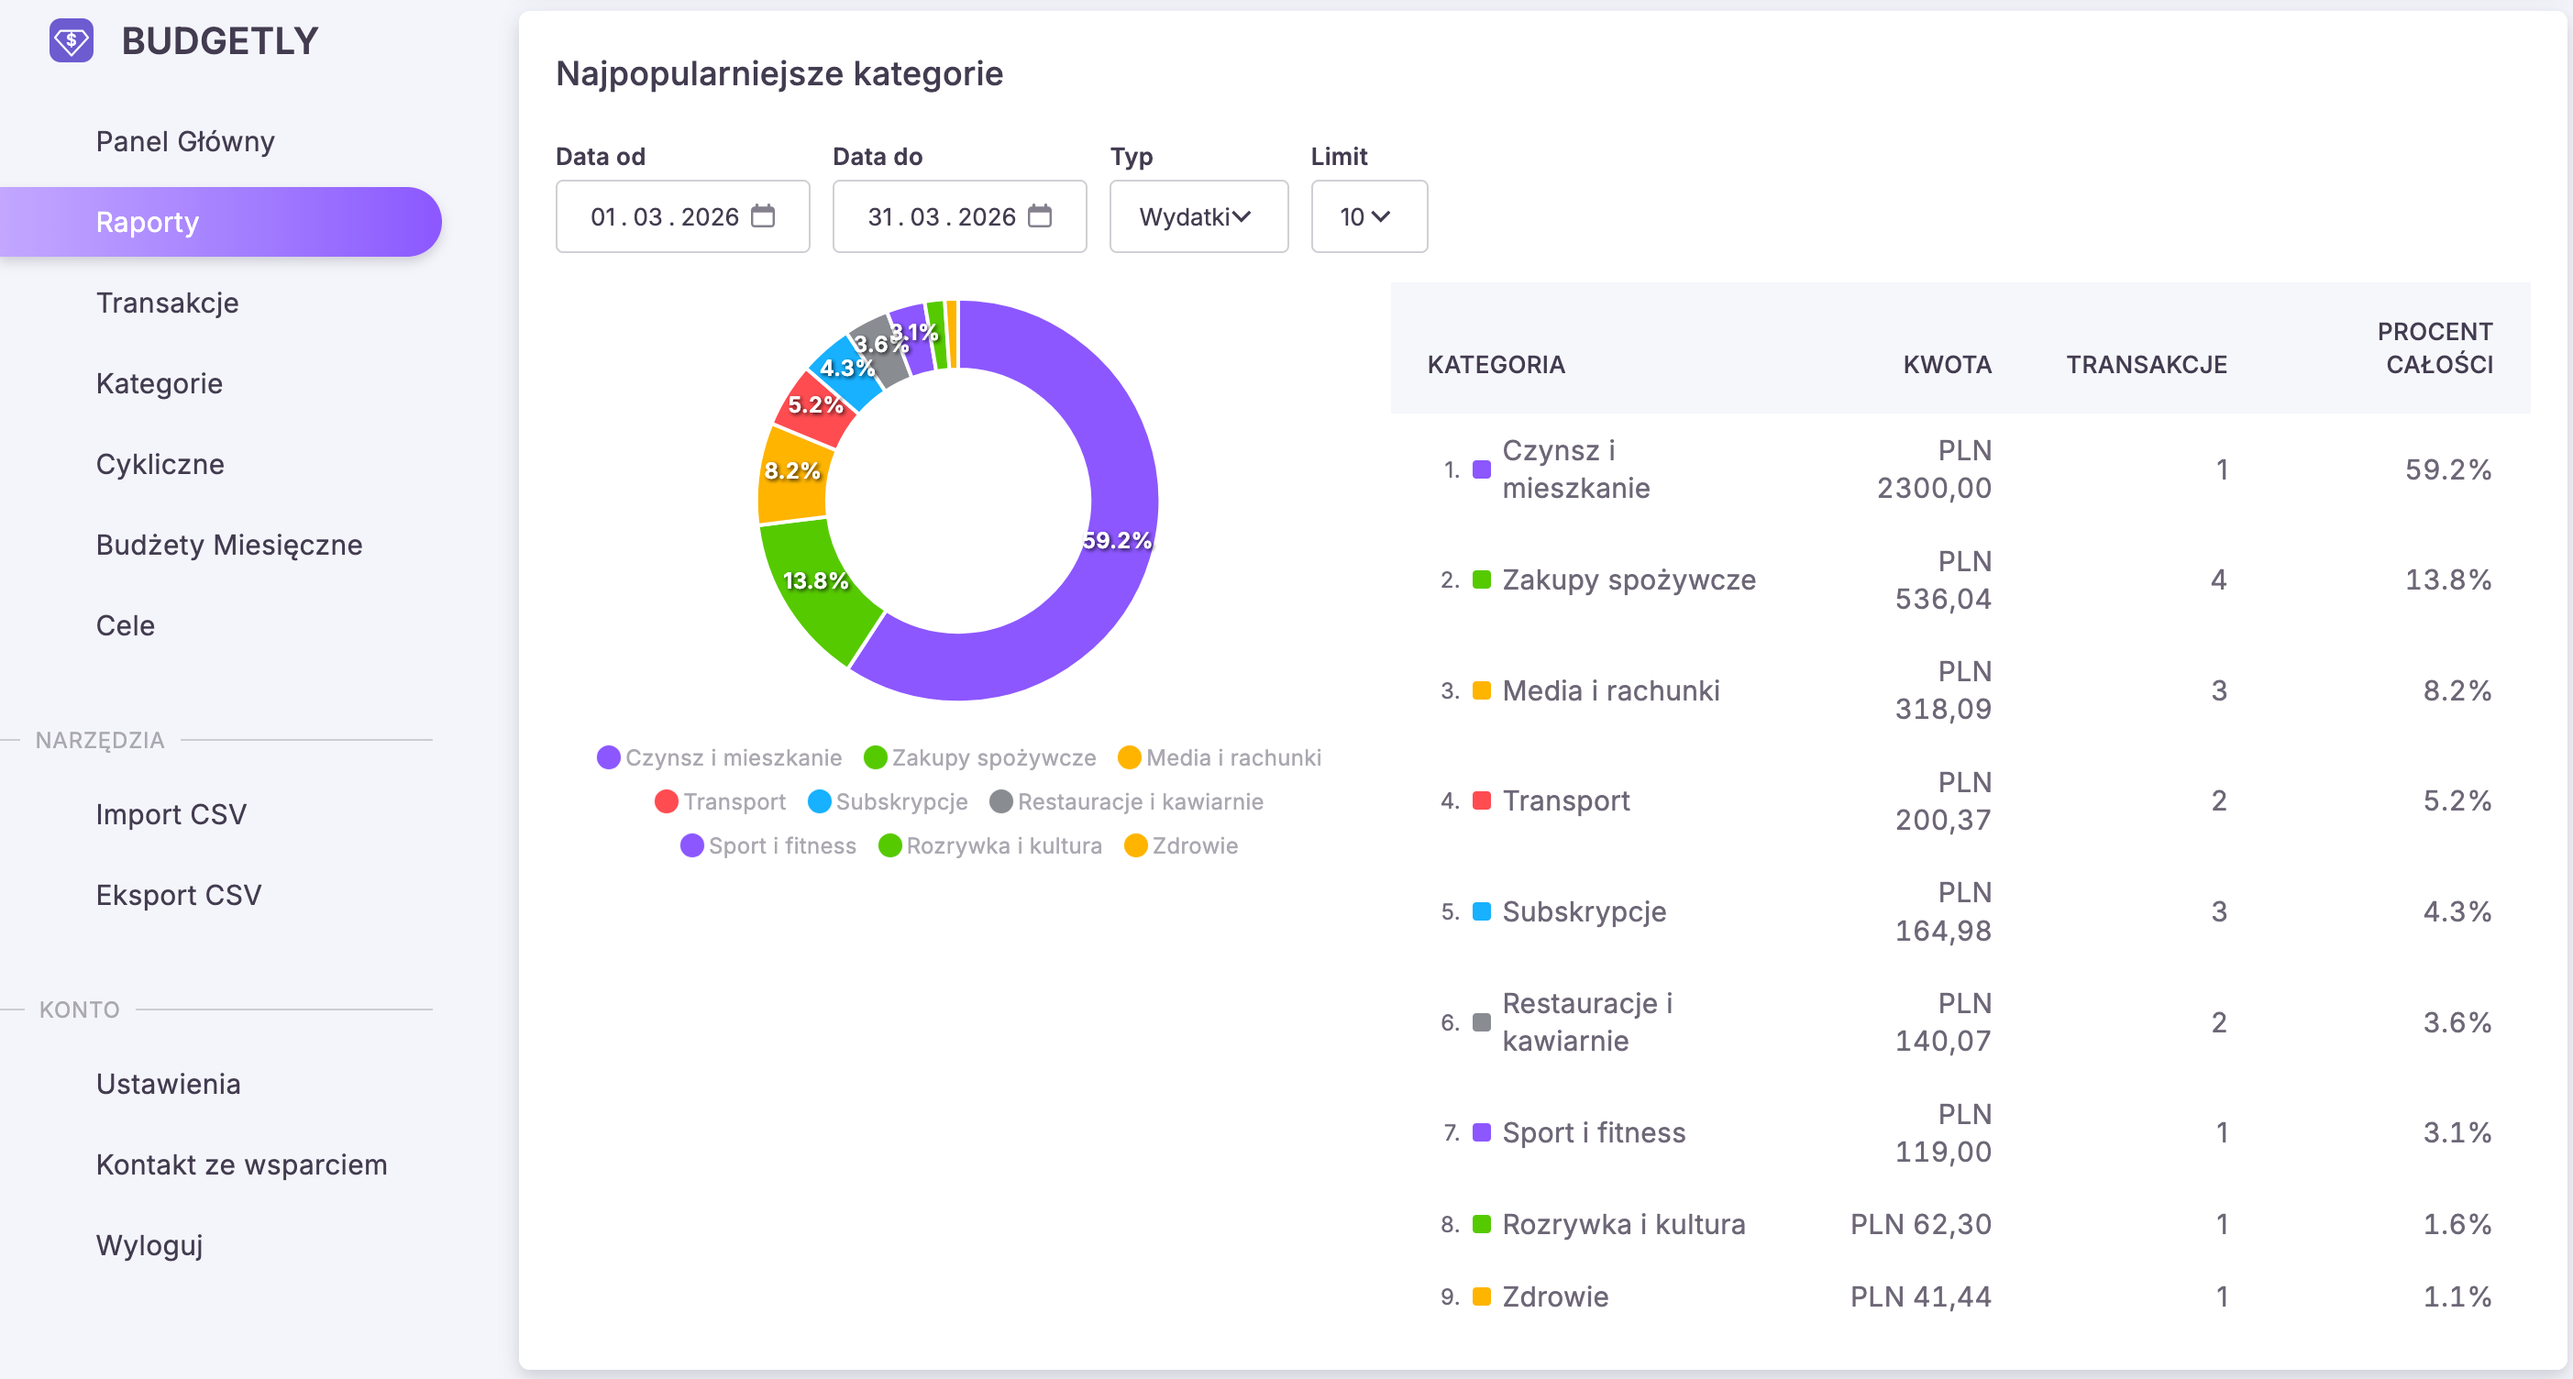
Task: Click 'Media i rachunki' table row name
Action: 1610,691
